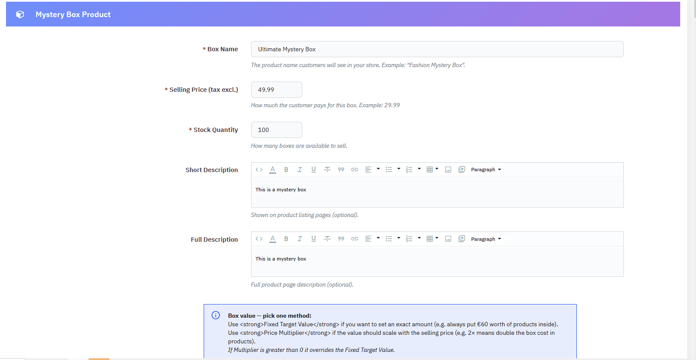Open Paragraph format dropdown in Full Description
This screenshot has width=696, height=360.
tap(486, 239)
